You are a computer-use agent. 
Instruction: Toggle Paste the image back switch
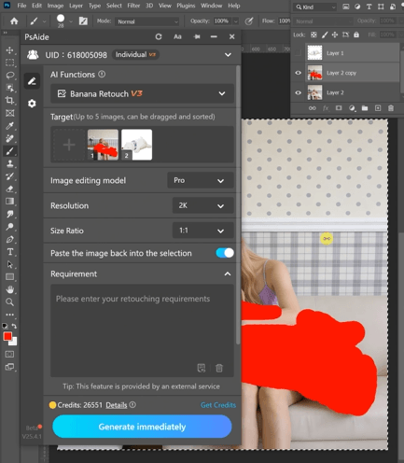225,253
